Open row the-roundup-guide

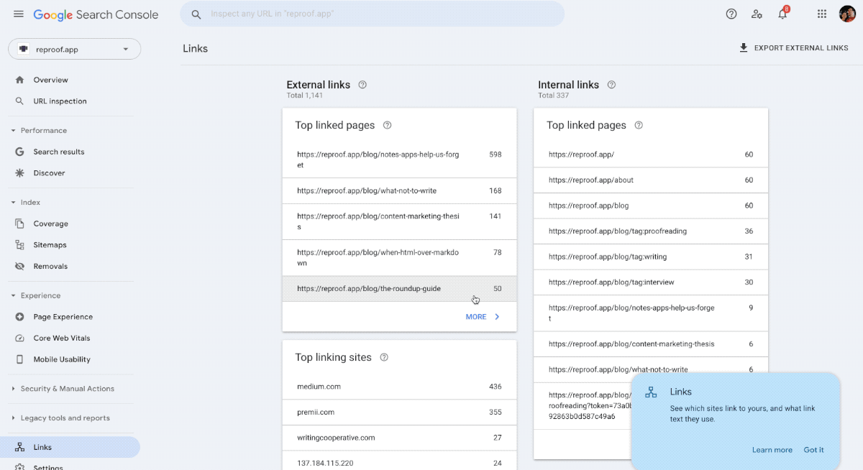click(x=399, y=289)
